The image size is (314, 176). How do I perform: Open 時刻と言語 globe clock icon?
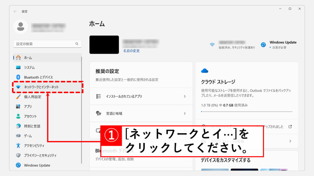tap(18, 126)
